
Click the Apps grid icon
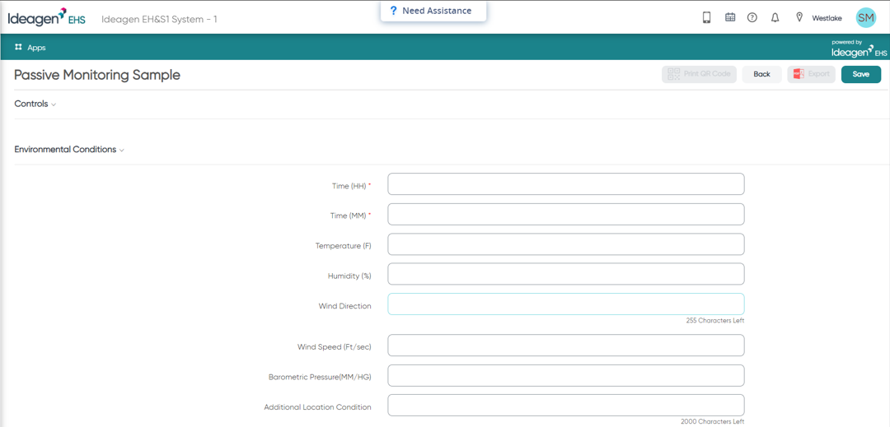click(x=18, y=48)
